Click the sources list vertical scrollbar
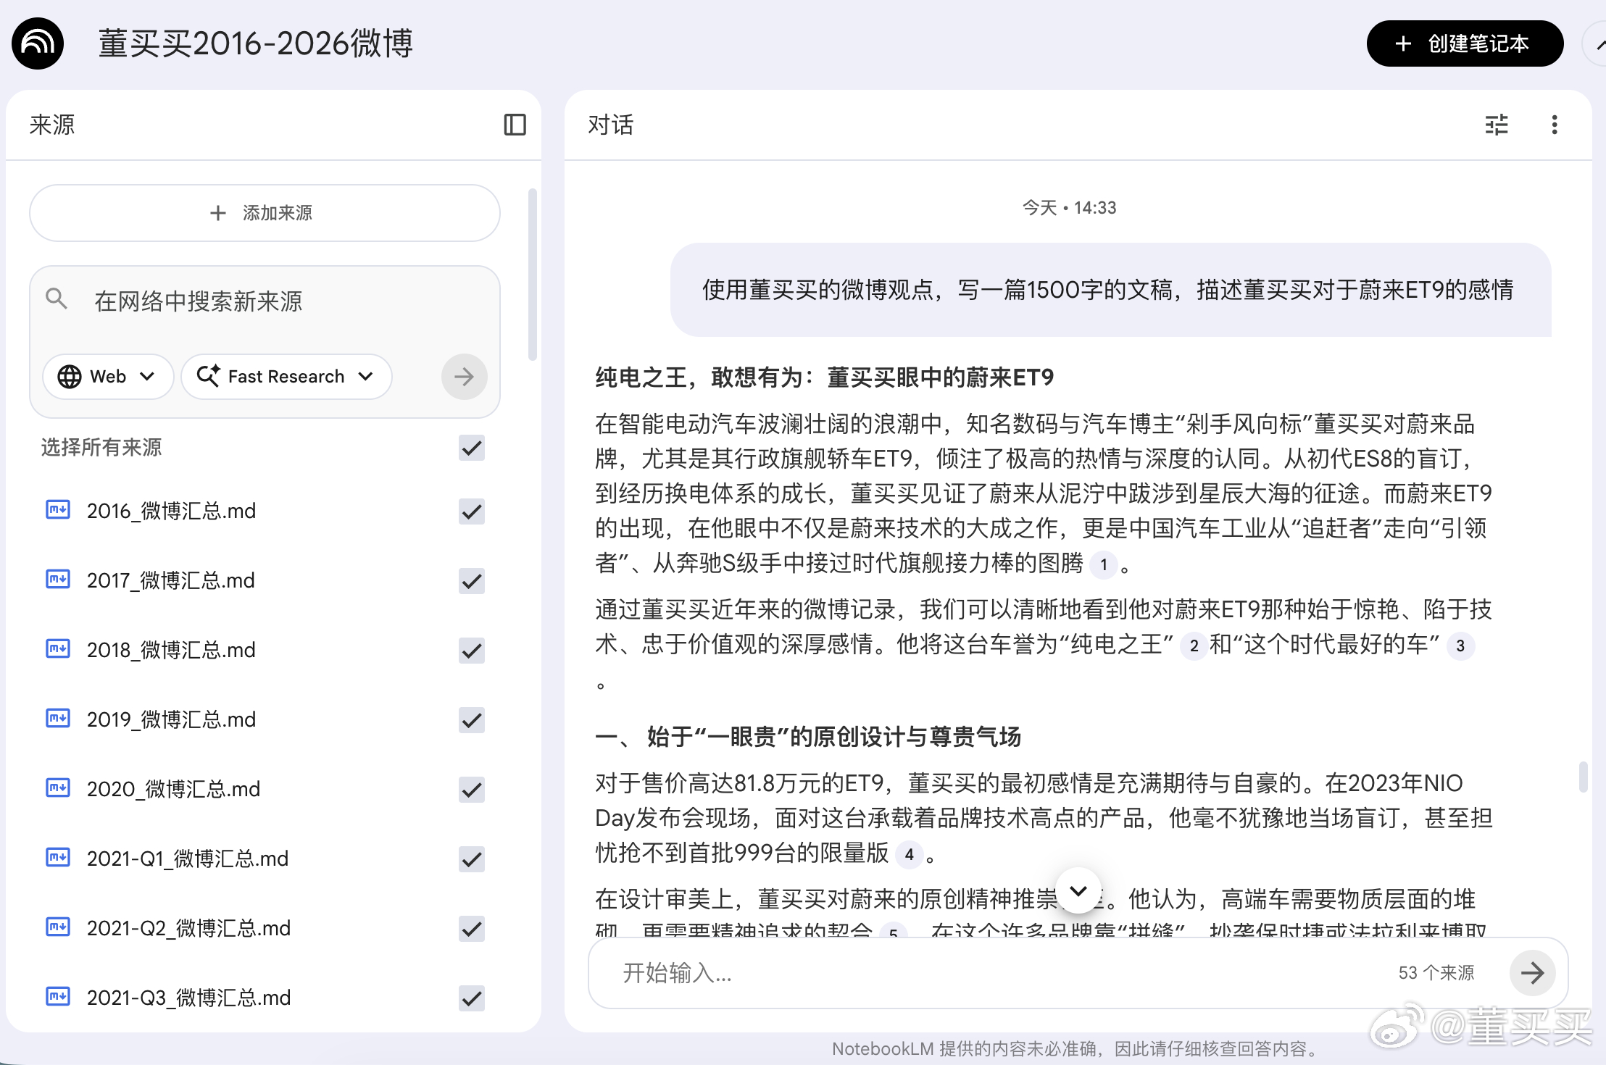Image resolution: width=1606 pixels, height=1065 pixels. 533,275
